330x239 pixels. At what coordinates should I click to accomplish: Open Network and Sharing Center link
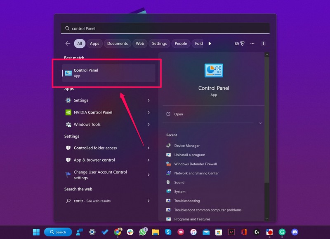pos(196,173)
